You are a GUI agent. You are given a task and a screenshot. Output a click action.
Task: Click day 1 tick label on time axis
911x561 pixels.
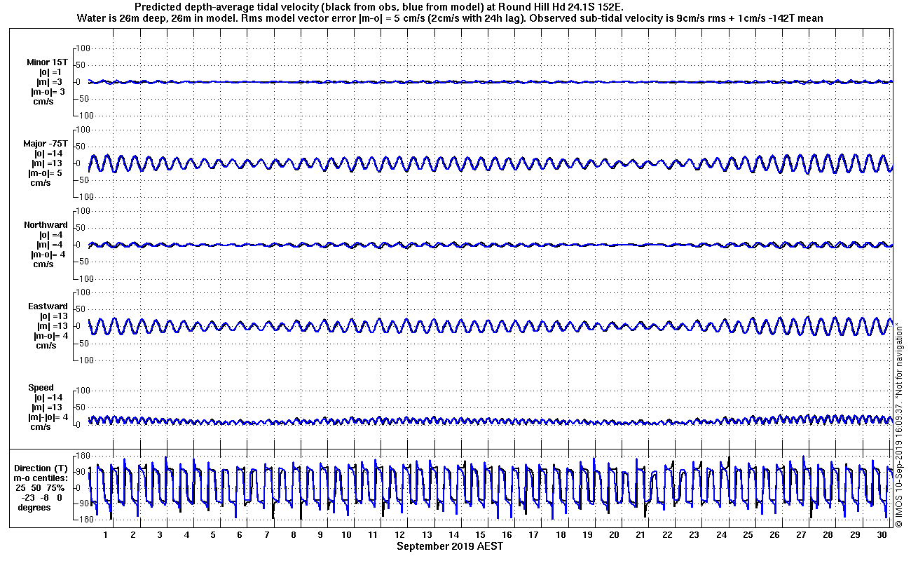point(106,534)
